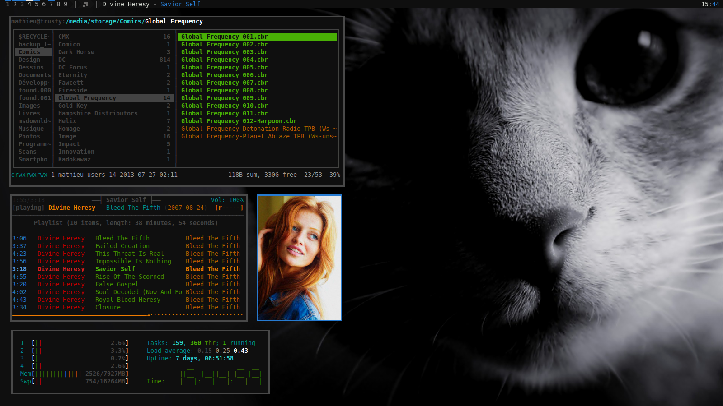Click the layout icon in top bar

coord(85,4)
